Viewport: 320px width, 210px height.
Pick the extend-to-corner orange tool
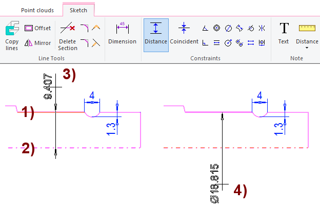tap(96, 28)
